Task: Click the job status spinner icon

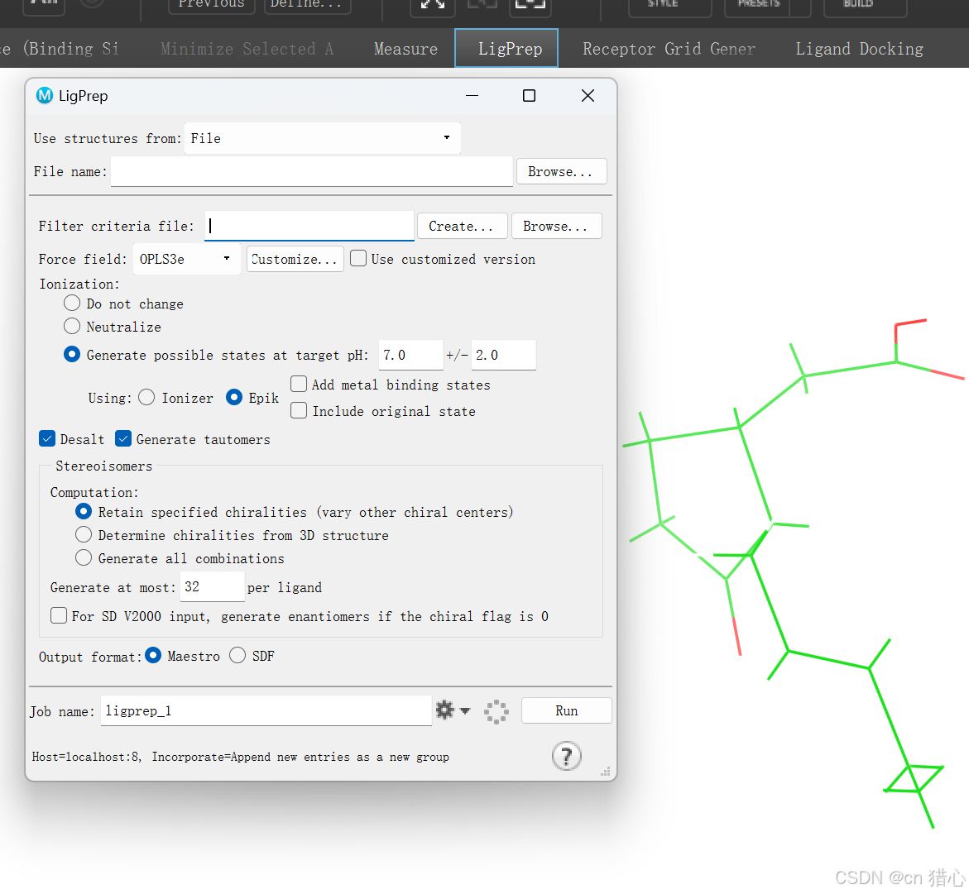Action: [496, 712]
